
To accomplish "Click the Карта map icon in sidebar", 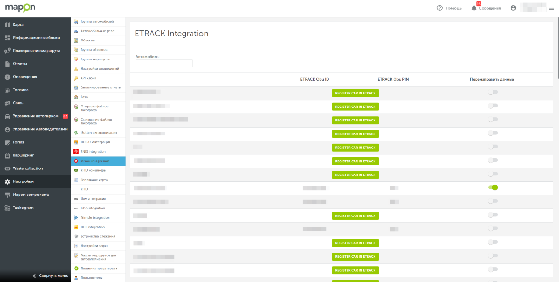I will tap(7, 25).
